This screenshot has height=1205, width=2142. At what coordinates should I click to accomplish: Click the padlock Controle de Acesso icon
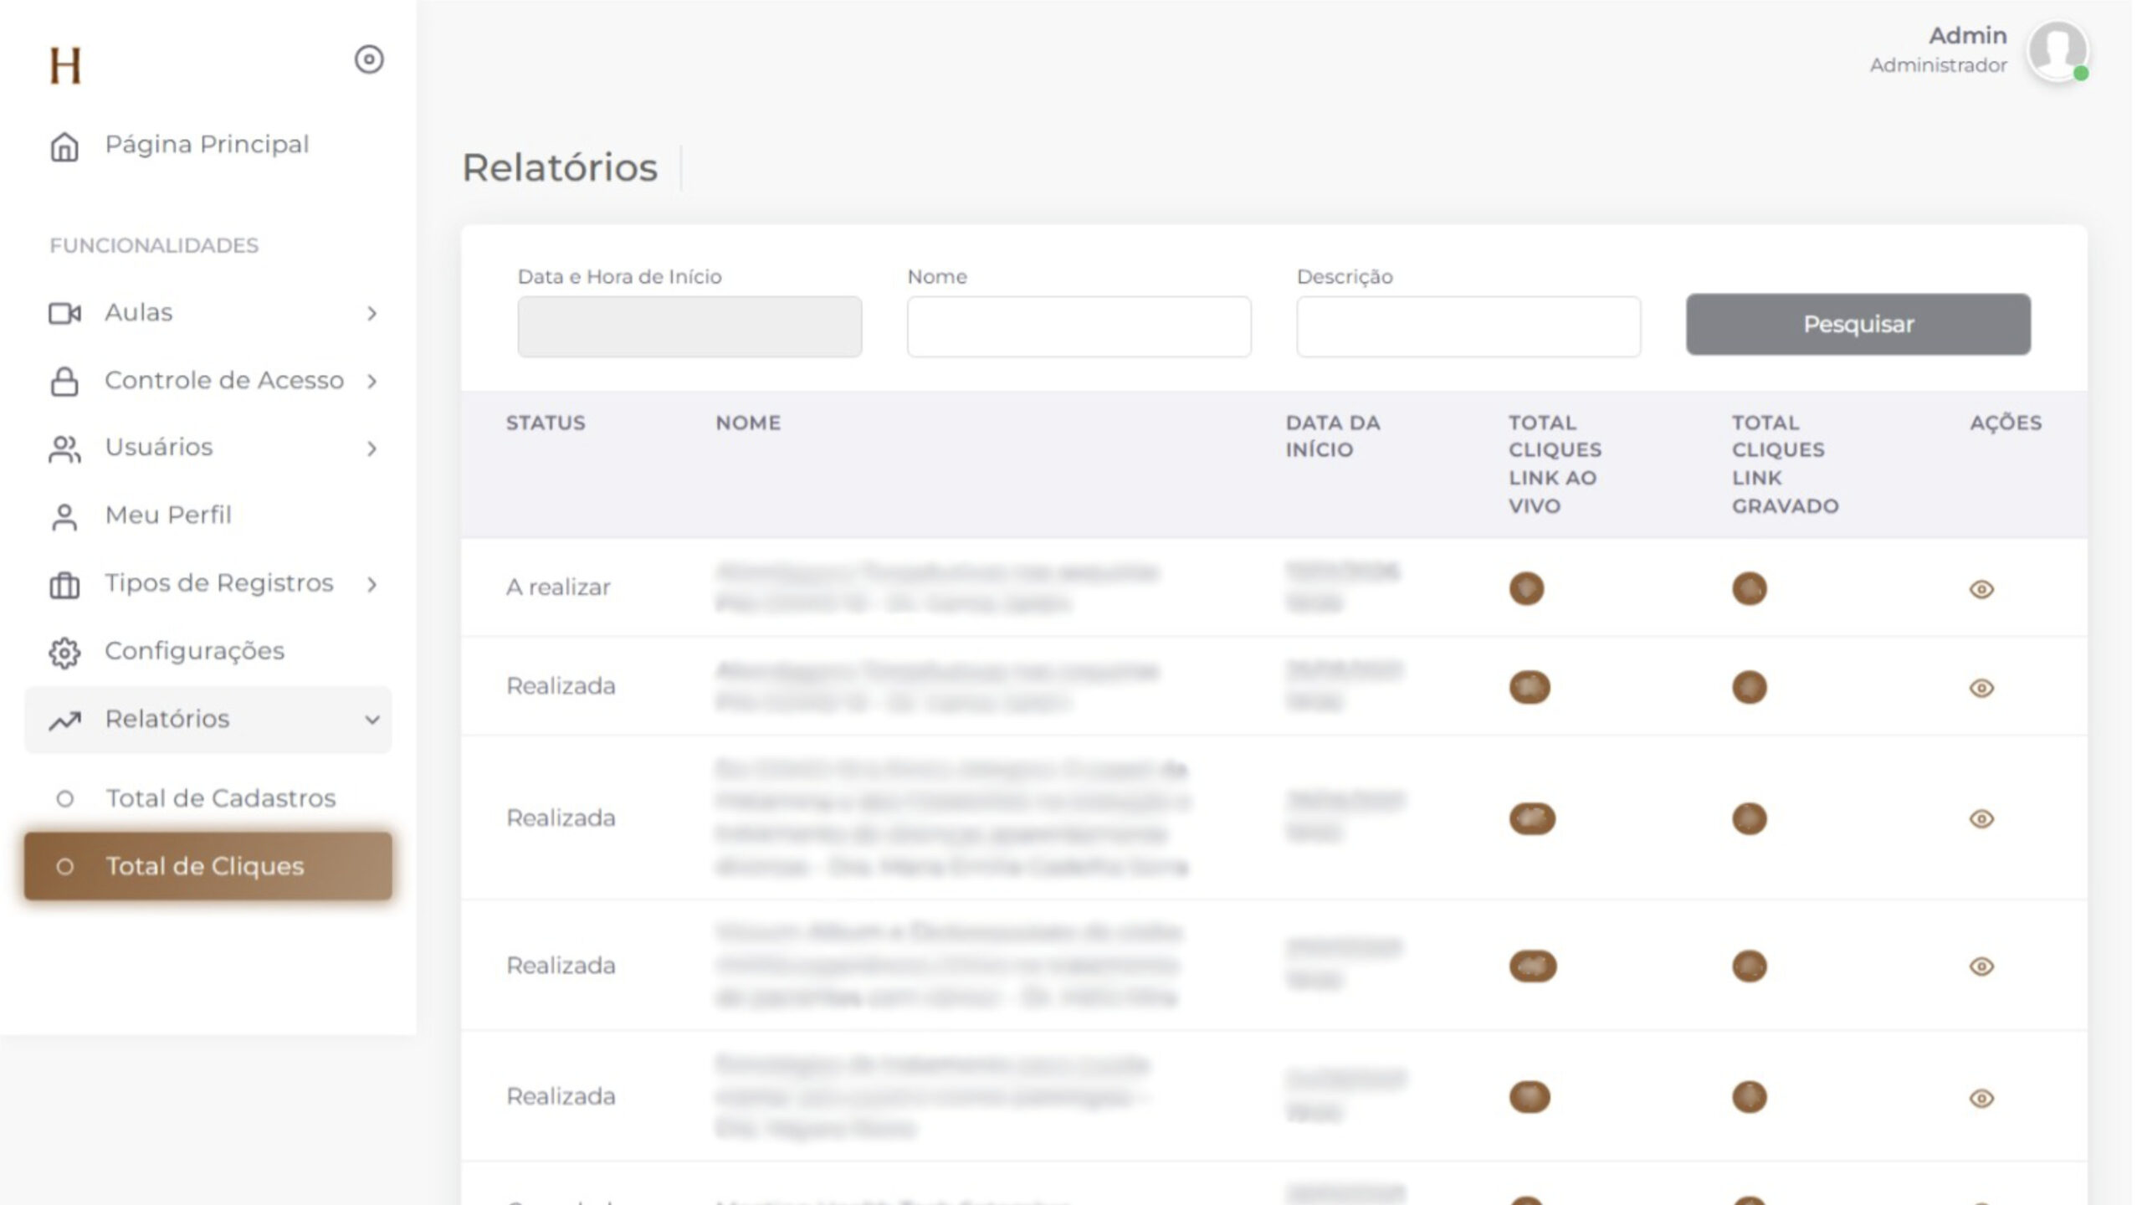pos(64,382)
